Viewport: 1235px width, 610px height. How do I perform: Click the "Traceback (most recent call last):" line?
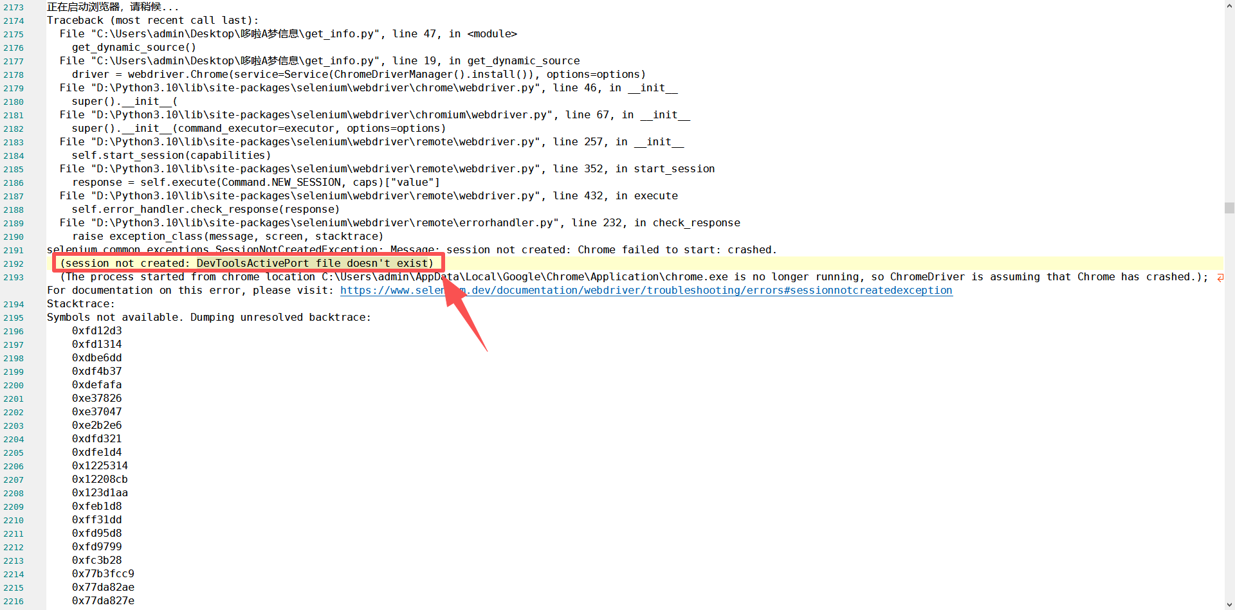click(152, 21)
